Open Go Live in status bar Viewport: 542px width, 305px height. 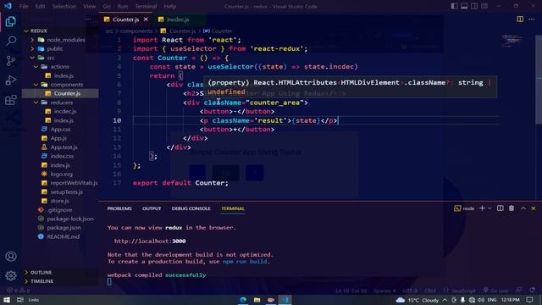tap(495, 291)
